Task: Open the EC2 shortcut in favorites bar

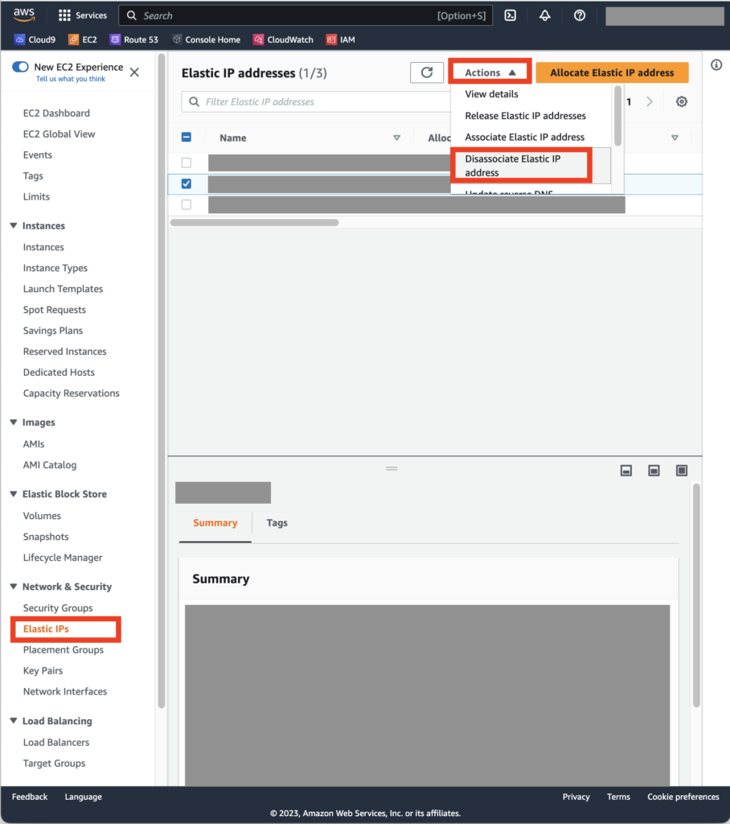Action: 83,39
